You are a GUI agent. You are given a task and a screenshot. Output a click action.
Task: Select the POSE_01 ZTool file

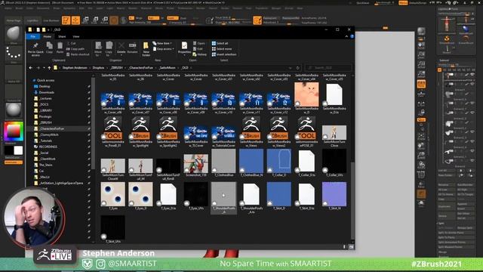(306, 131)
